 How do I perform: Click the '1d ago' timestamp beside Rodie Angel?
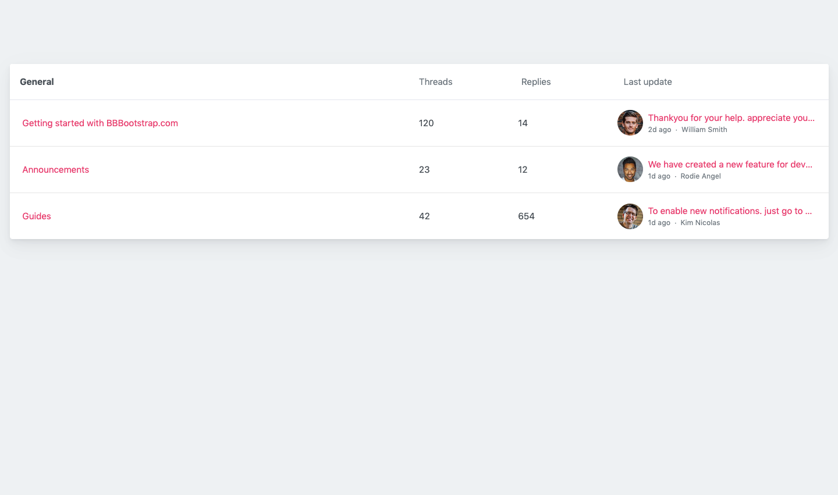pyautogui.click(x=659, y=176)
